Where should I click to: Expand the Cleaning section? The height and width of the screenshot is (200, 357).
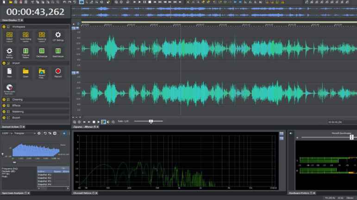click(x=4, y=99)
